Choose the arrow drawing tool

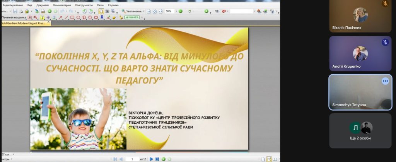click(60, 17)
